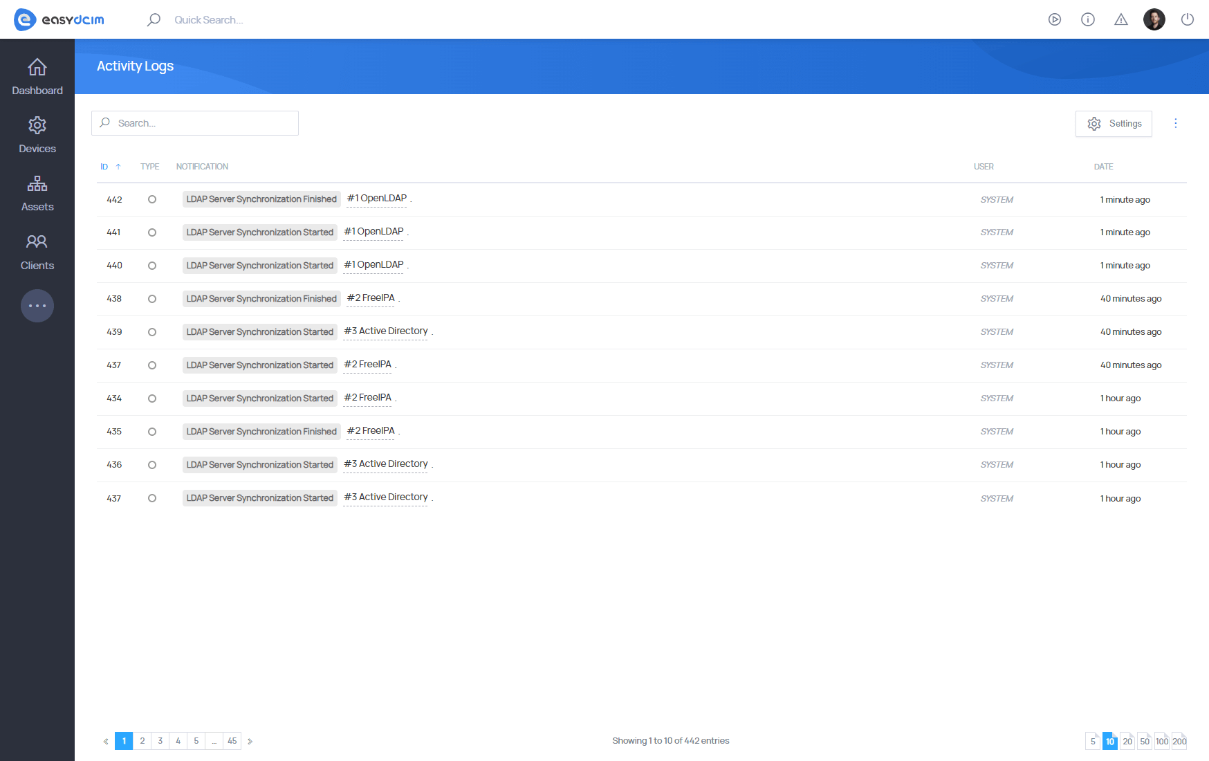Click the power logout icon
The width and height of the screenshot is (1209, 761).
coord(1188,19)
